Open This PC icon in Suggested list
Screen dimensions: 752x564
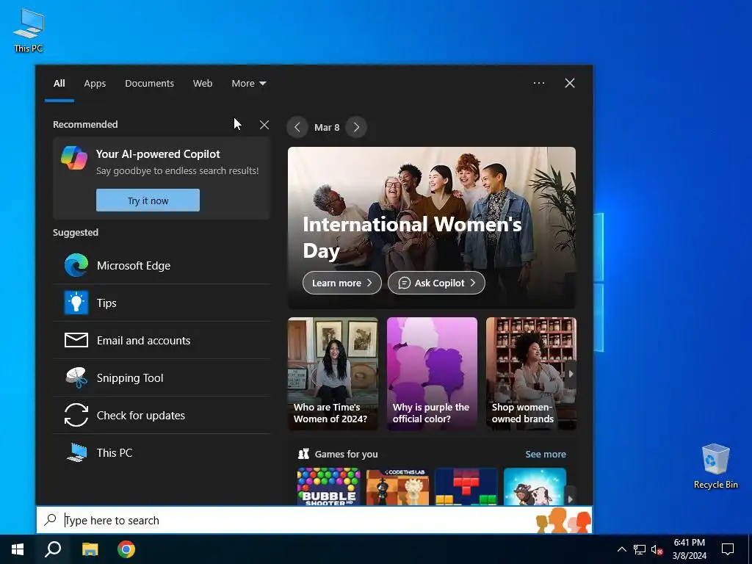point(76,452)
